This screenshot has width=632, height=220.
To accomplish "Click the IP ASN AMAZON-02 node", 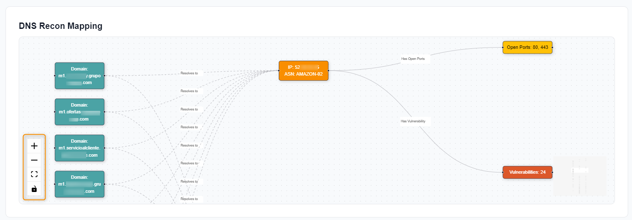I will point(303,71).
